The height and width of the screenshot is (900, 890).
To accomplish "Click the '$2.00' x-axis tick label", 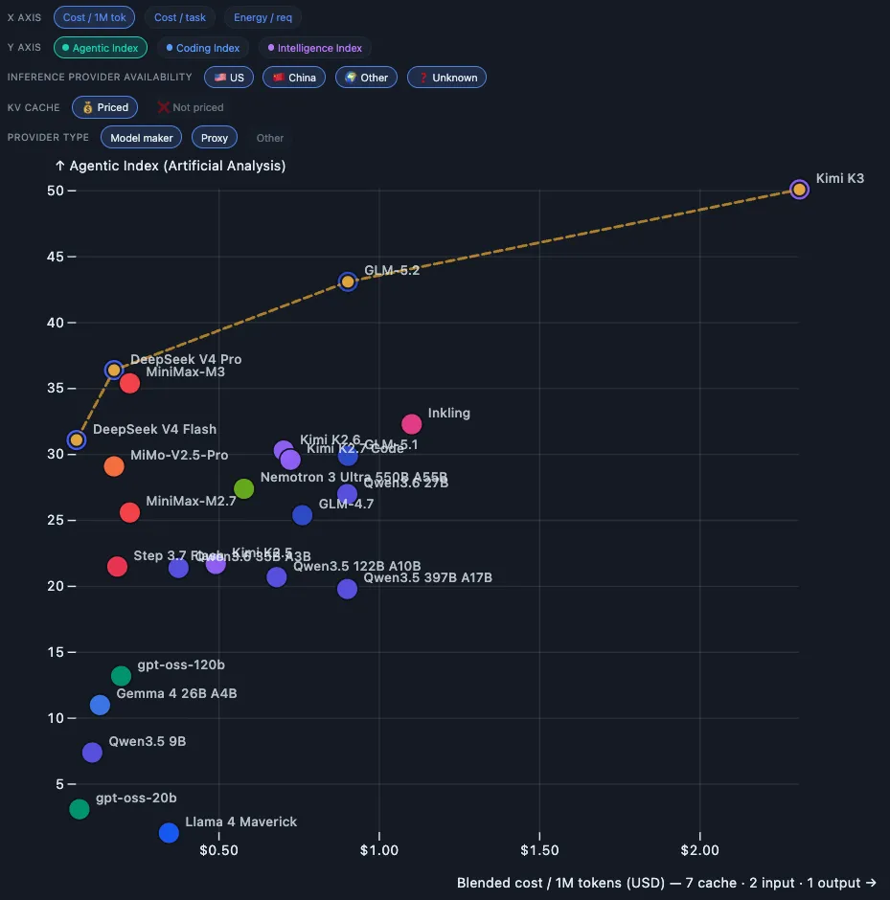I will coord(700,850).
